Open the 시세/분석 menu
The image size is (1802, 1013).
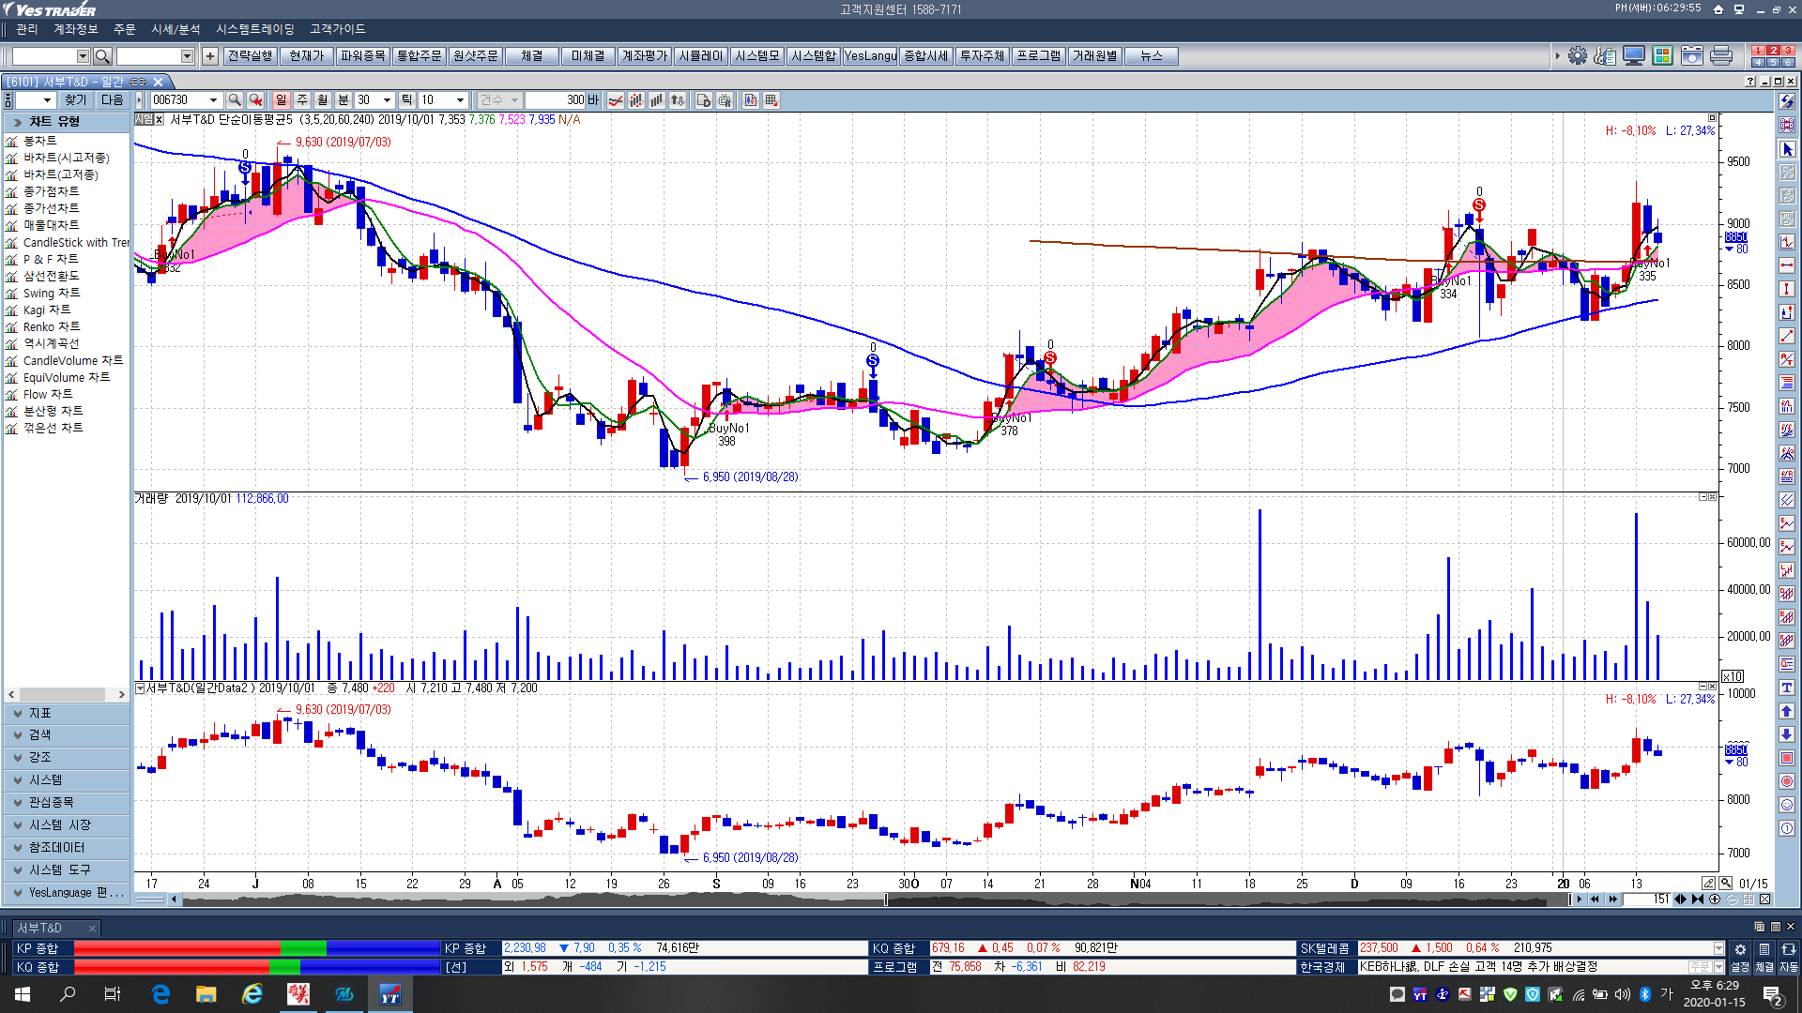pos(176,29)
